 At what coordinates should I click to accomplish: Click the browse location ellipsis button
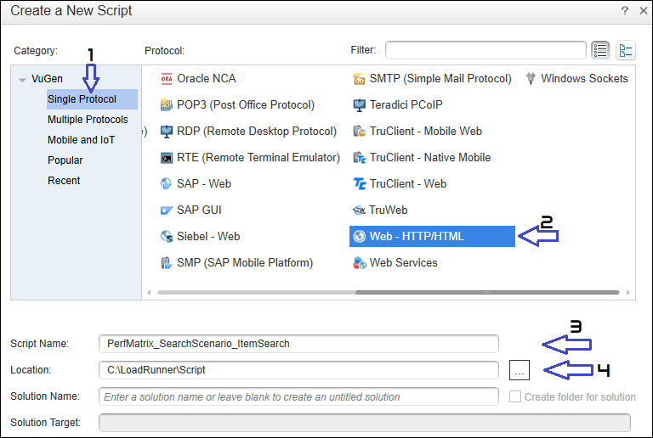click(520, 370)
